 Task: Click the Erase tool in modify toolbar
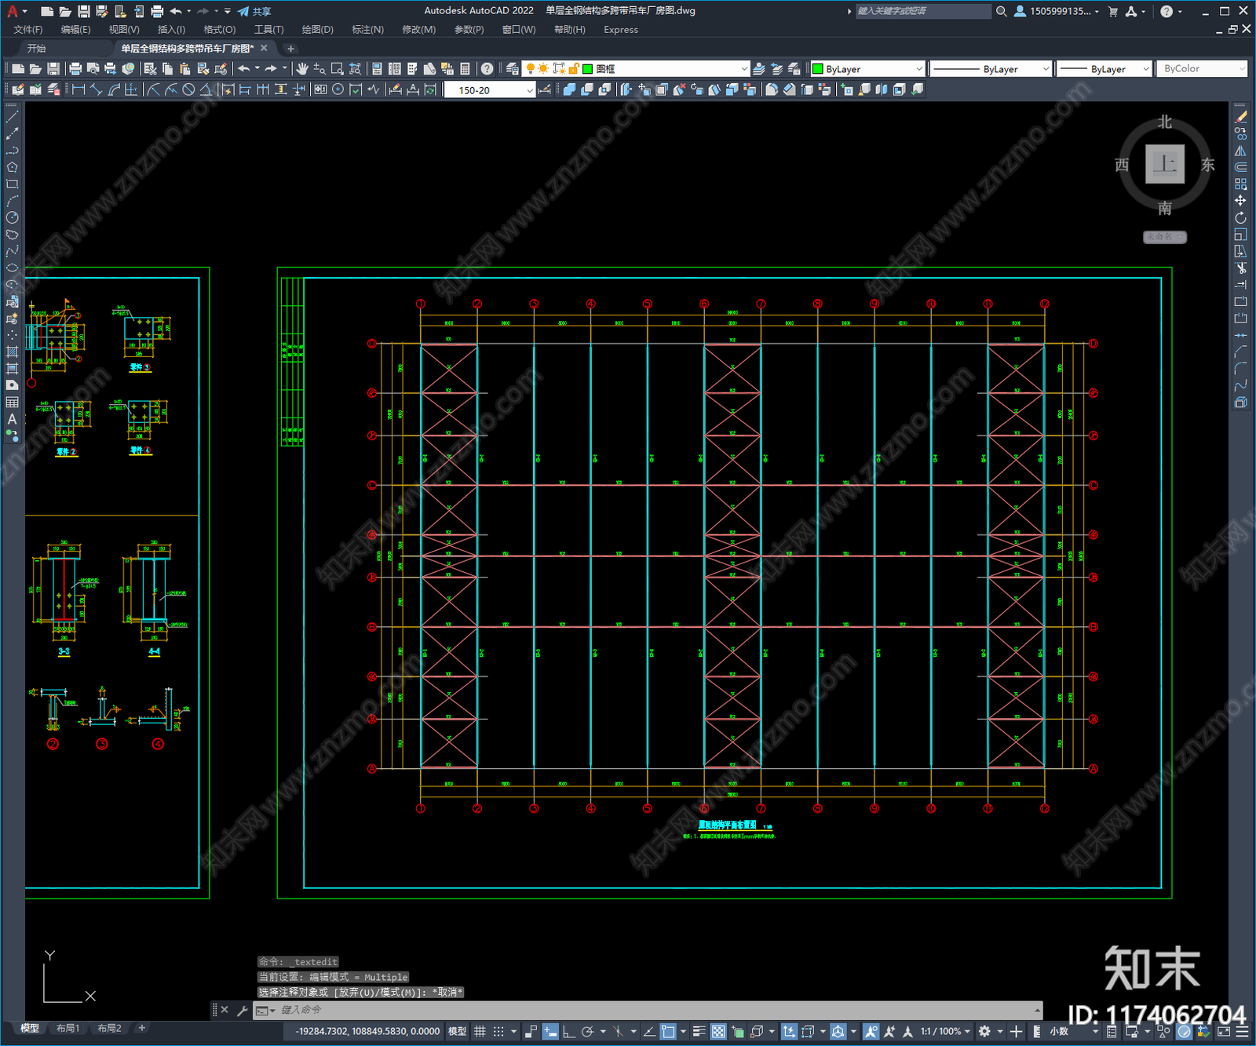tap(1240, 117)
